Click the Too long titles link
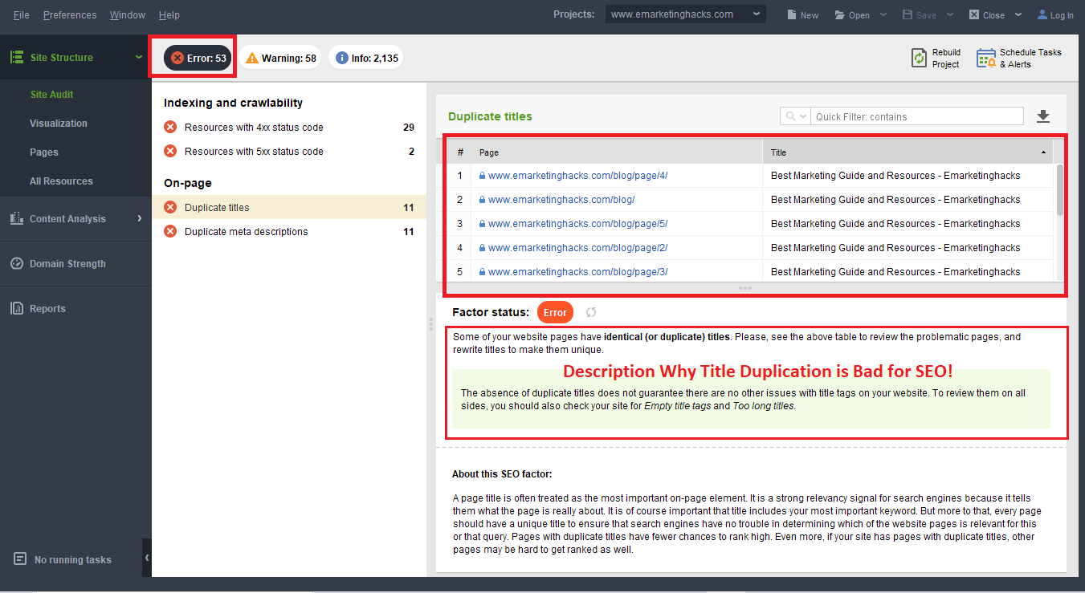Image resolution: width=1085 pixels, height=593 pixels. [x=763, y=406]
